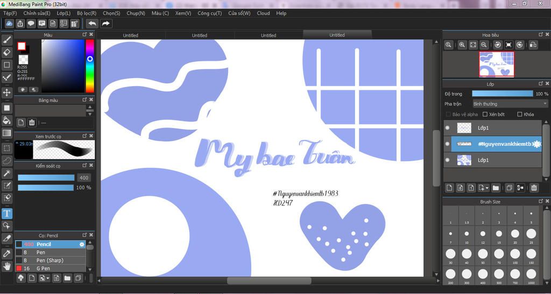Pop out the Brush Size panel
Screen dimensions: 551x294
(x=541, y=202)
